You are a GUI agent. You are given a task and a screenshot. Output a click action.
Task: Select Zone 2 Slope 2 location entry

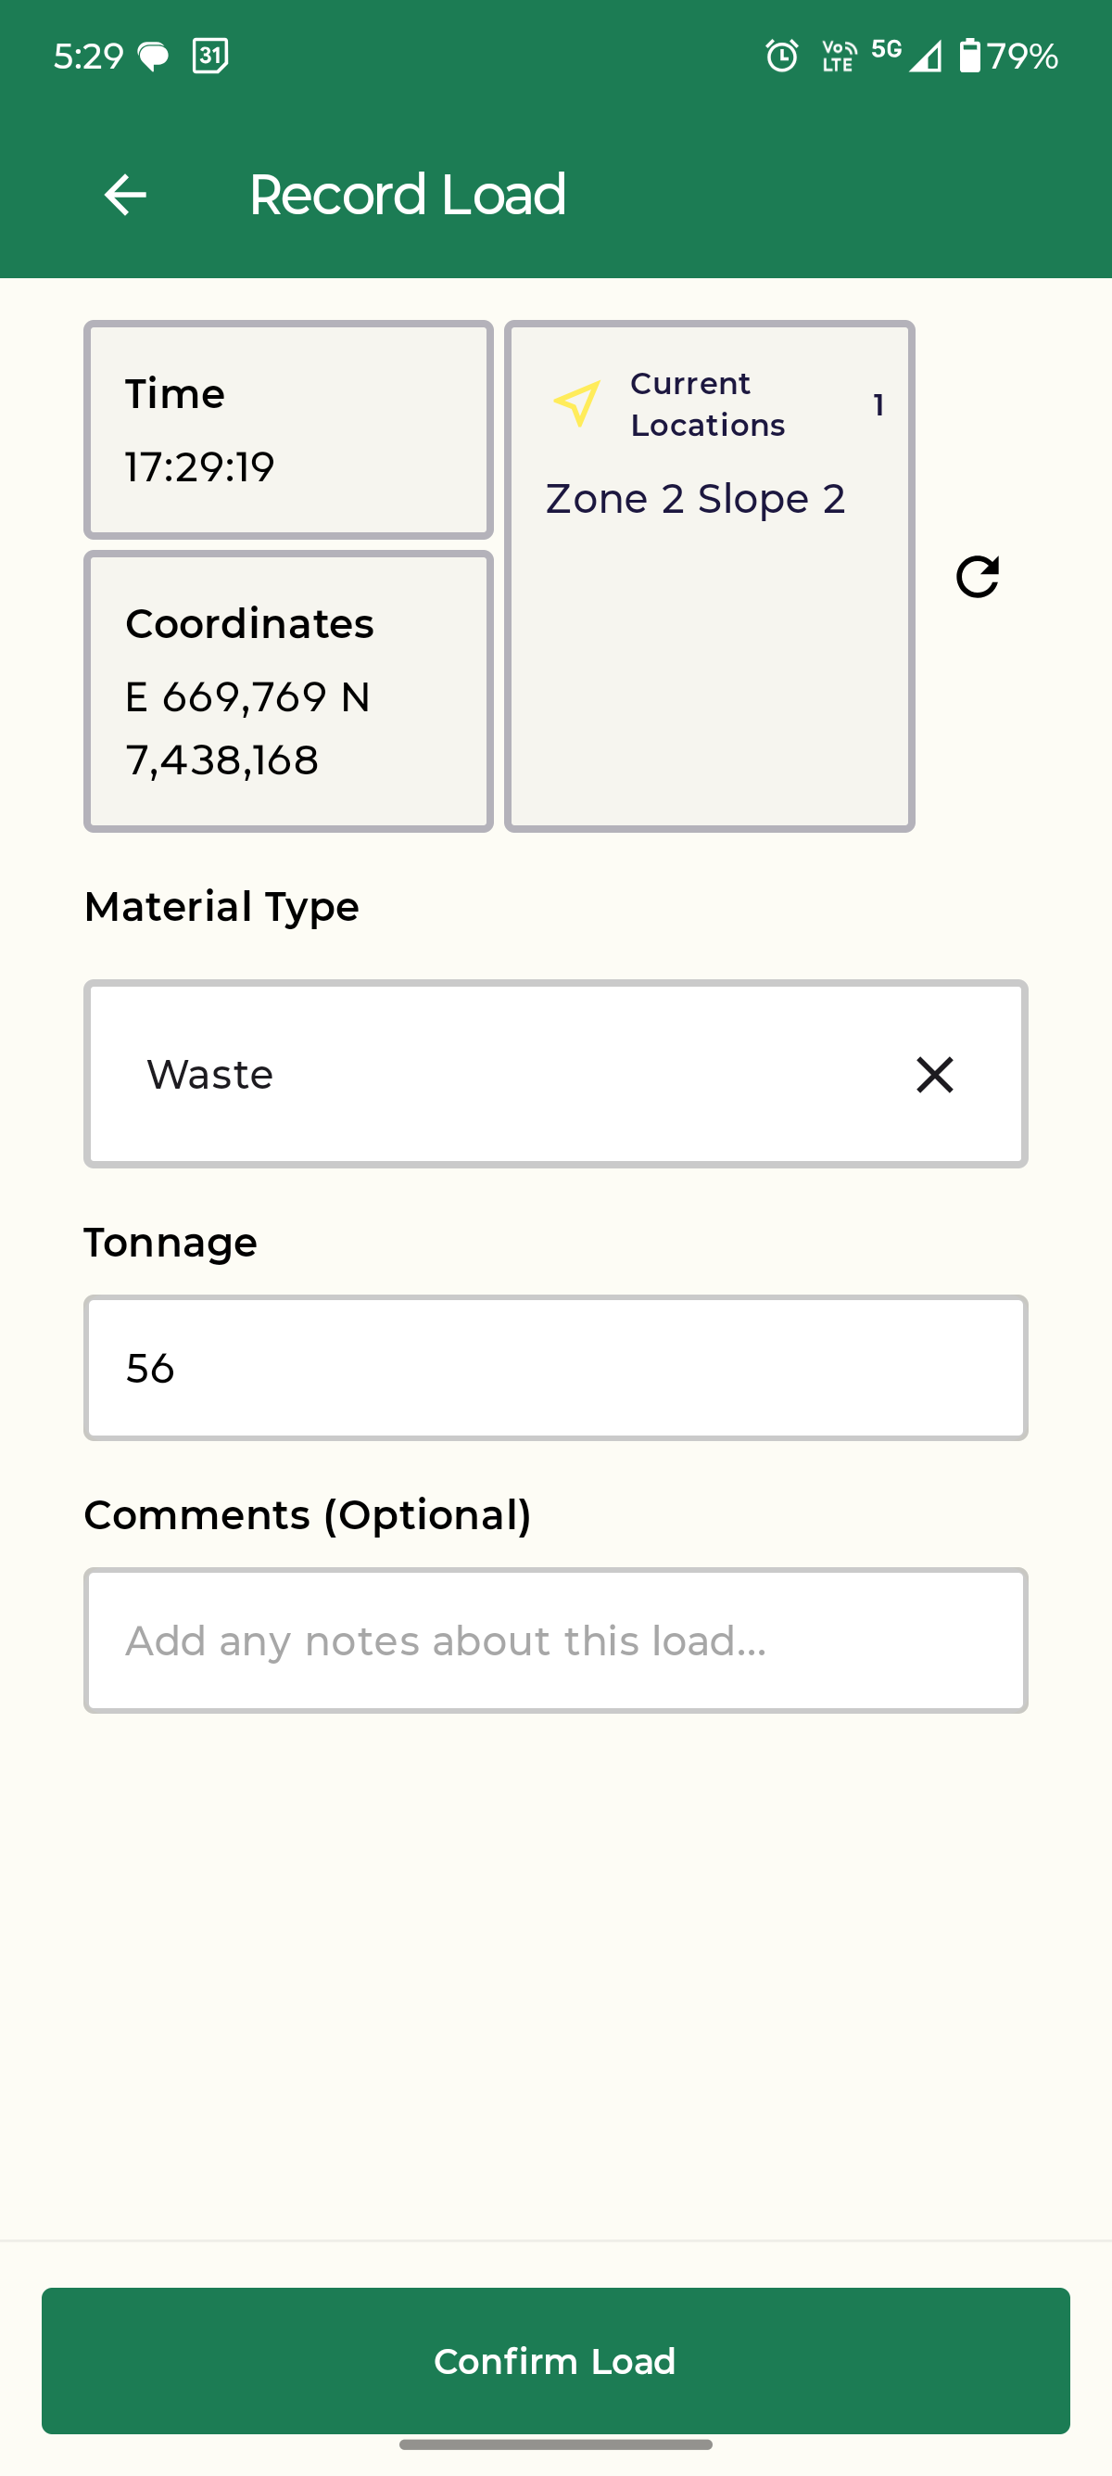(695, 499)
